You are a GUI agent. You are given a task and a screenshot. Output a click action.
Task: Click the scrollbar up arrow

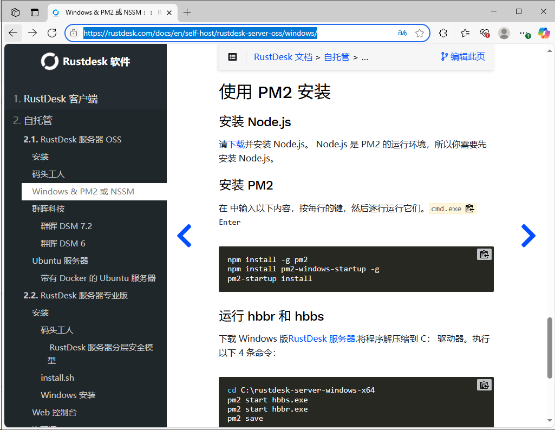pos(550,51)
